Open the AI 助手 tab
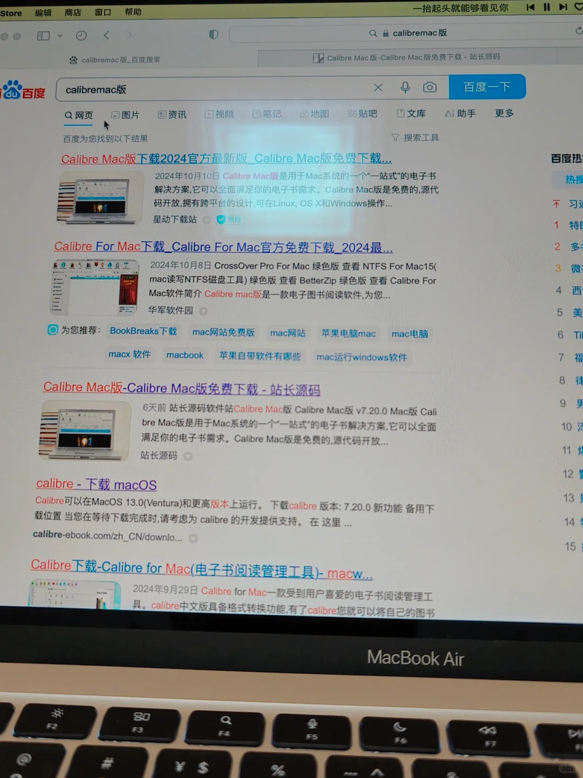Viewport: 583px width, 778px height. tap(460, 113)
